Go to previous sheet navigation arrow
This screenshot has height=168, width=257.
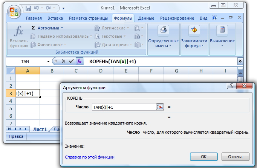[x=15, y=129]
